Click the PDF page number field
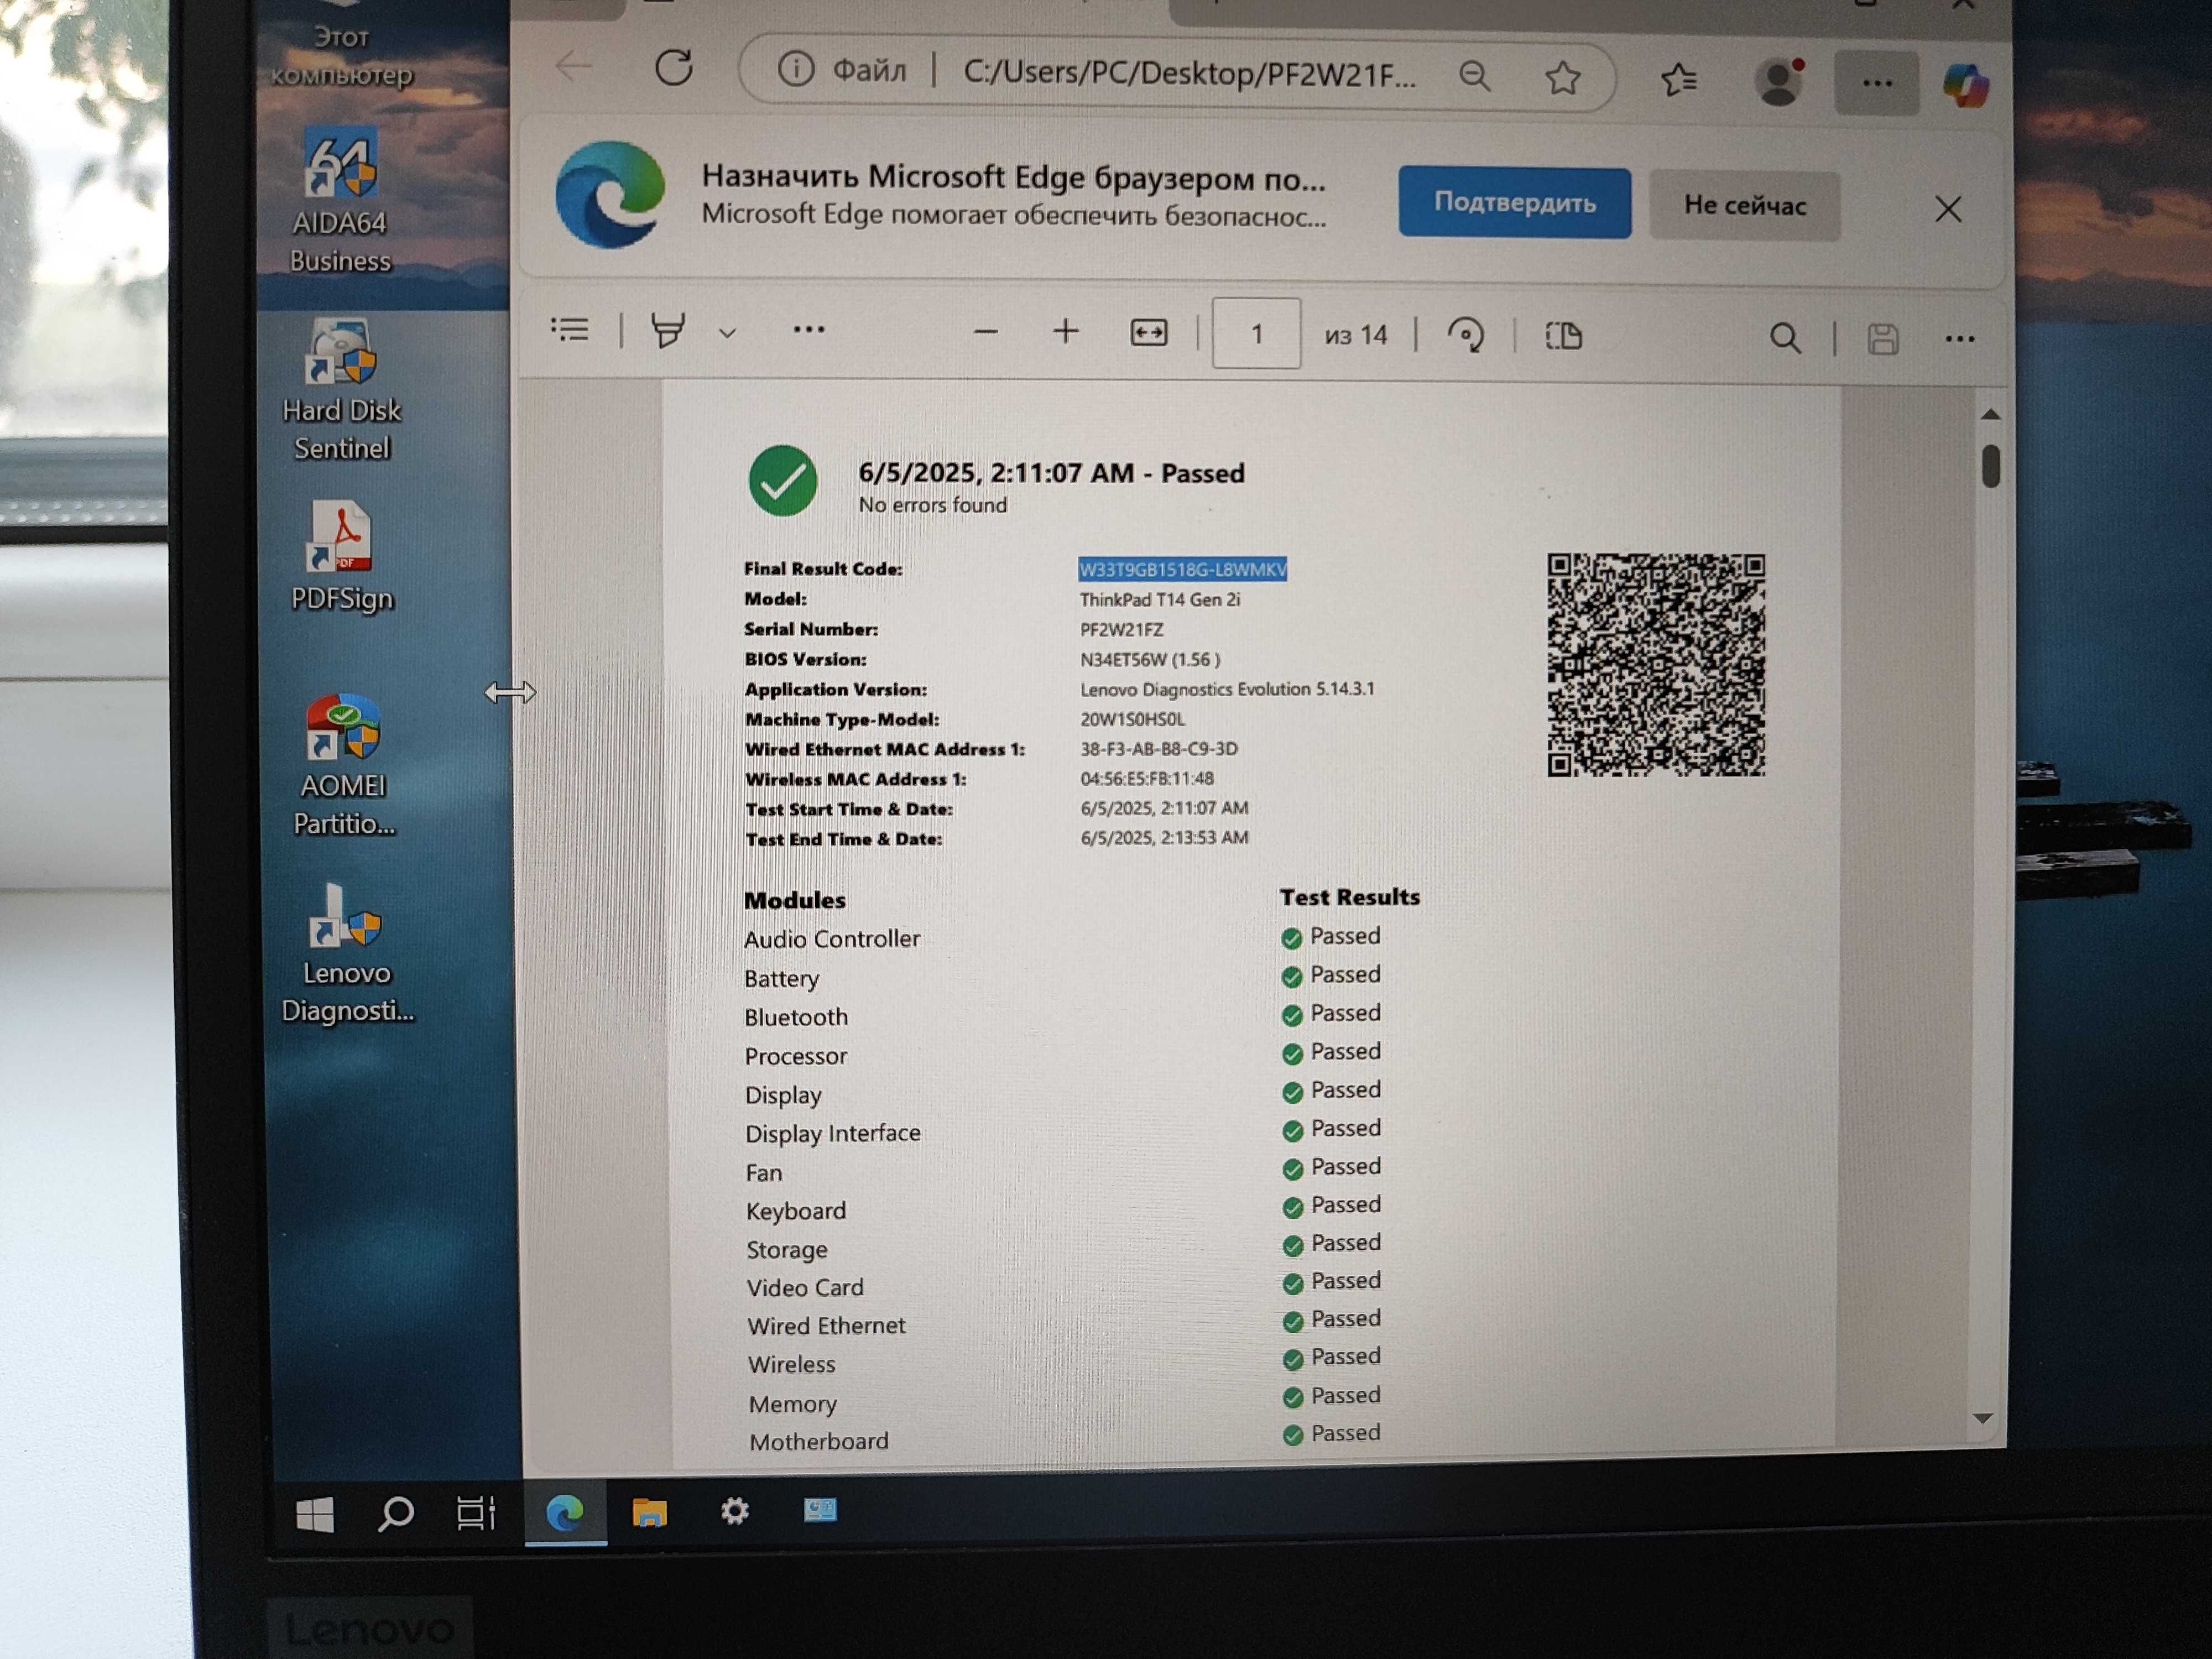This screenshot has width=2212, height=1659. click(1256, 333)
